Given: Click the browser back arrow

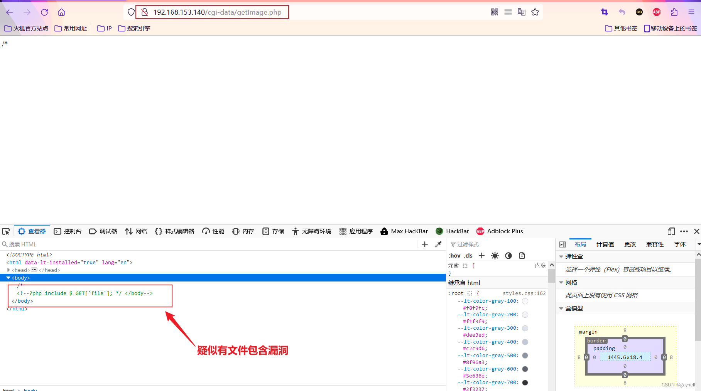Looking at the screenshot, I should [x=10, y=12].
